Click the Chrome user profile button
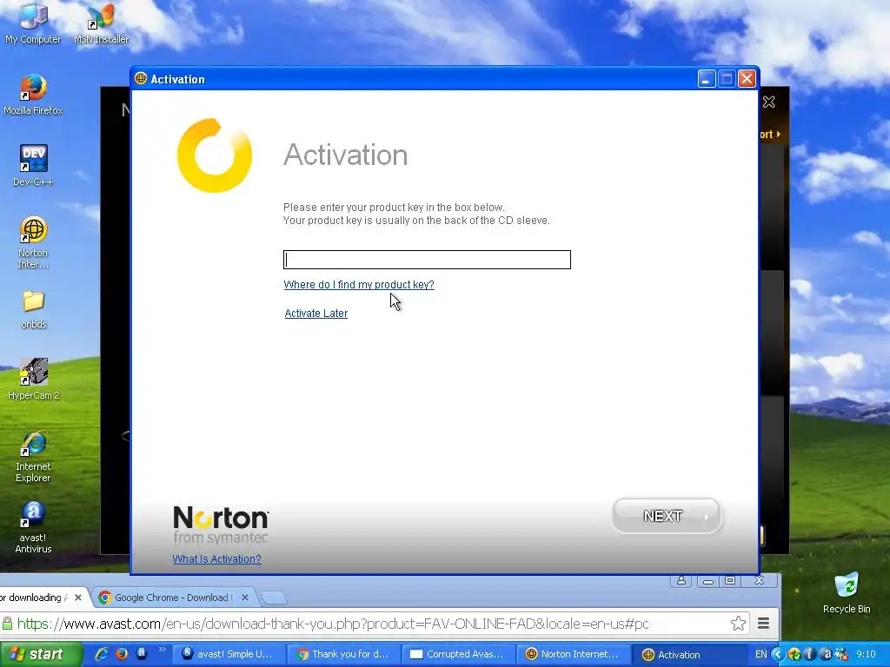Screen dimensions: 890x667 (x=681, y=580)
